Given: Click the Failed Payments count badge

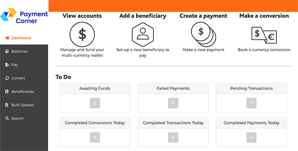Looking at the screenshot, I should 173,103.
